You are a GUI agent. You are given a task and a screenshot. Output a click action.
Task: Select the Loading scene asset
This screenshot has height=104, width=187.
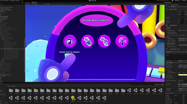coord(61,99)
